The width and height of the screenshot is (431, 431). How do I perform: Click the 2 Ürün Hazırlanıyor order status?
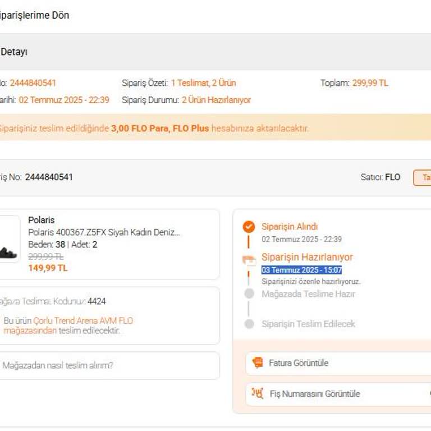tap(216, 100)
